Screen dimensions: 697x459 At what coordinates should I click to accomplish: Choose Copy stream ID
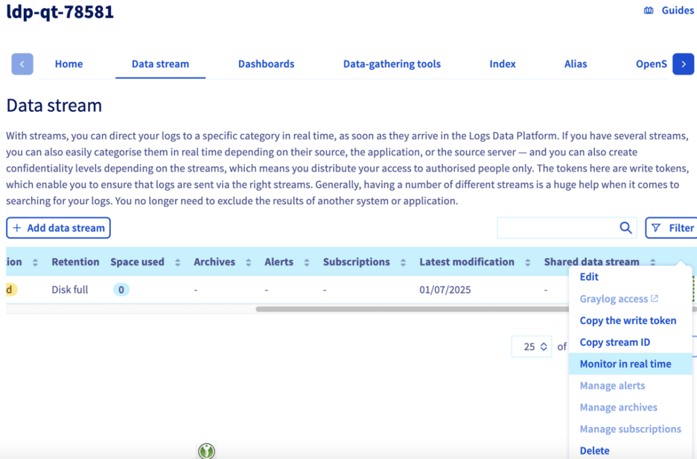[x=614, y=342]
